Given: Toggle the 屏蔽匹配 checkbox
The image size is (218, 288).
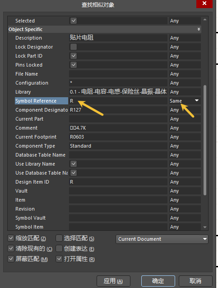Looking at the screenshot, I should point(11,259).
